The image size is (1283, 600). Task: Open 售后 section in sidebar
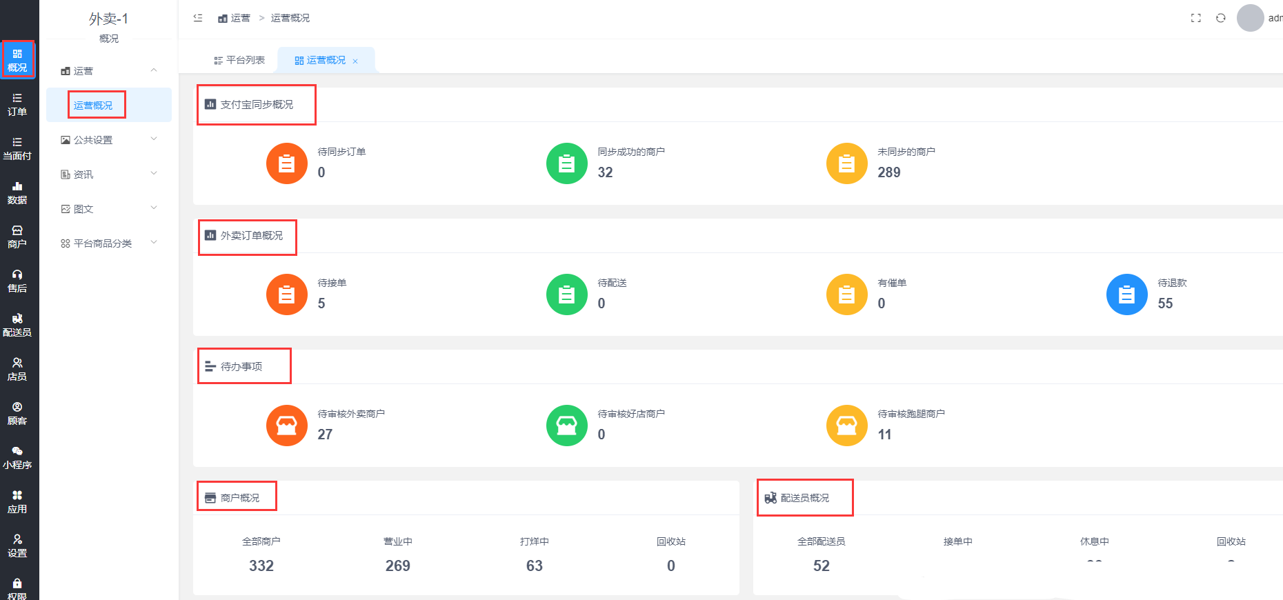click(17, 281)
